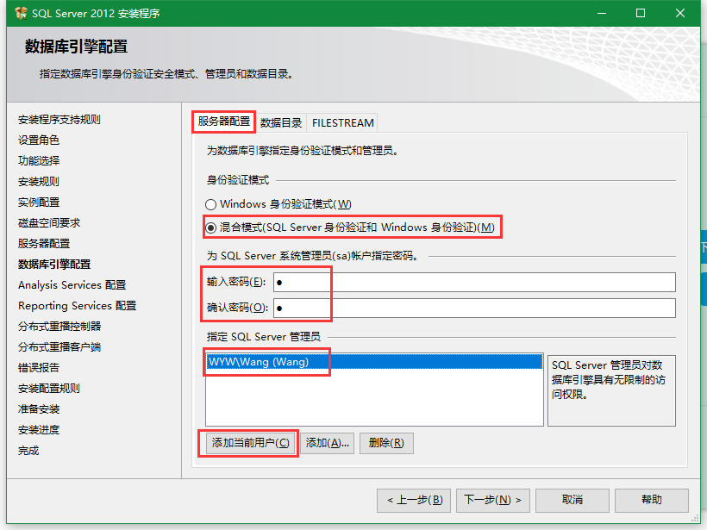707x530 pixels.
Task: Select WYW\Wang administrator list entry
Action: click(258, 362)
